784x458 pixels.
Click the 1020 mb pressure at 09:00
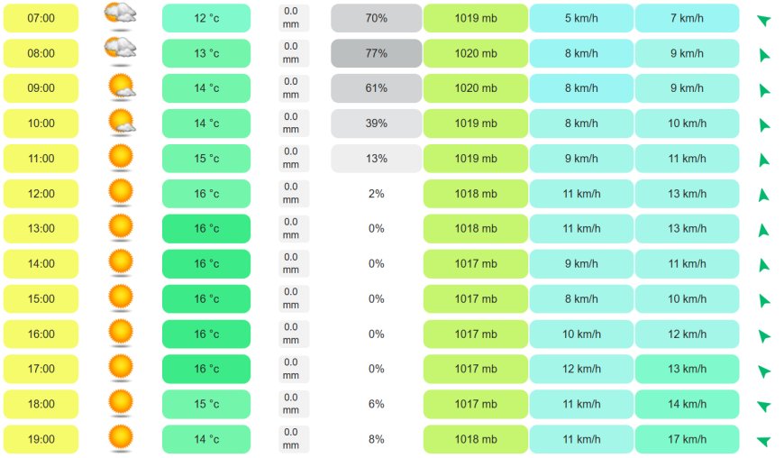(476, 88)
